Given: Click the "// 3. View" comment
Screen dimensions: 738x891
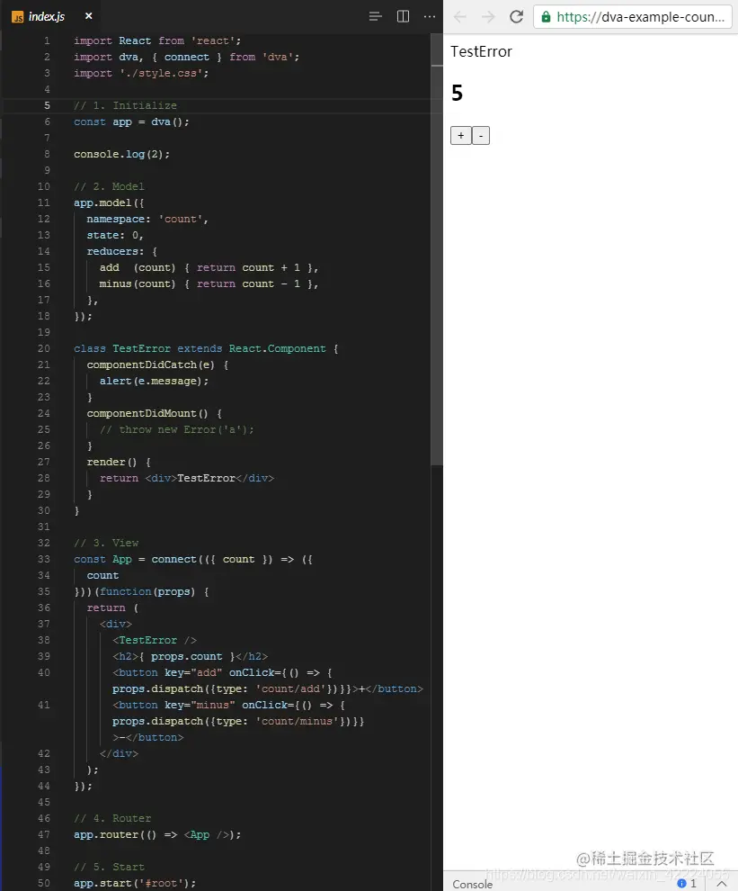Looking at the screenshot, I should click(x=106, y=543).
